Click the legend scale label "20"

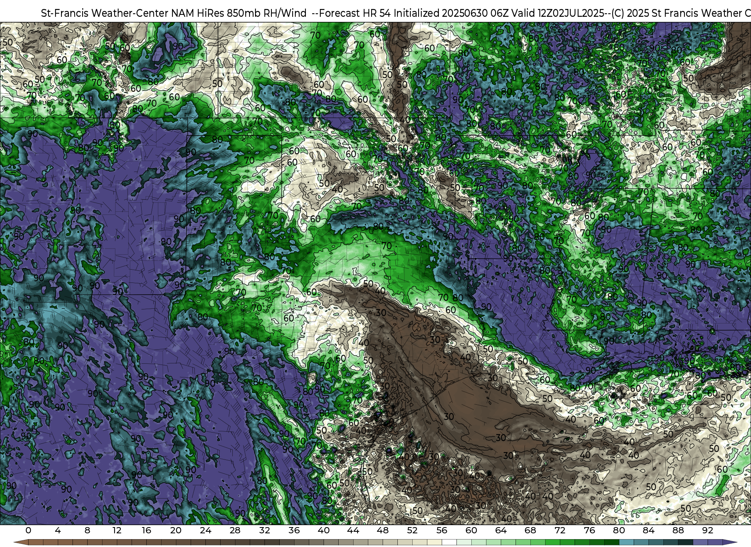176,530
